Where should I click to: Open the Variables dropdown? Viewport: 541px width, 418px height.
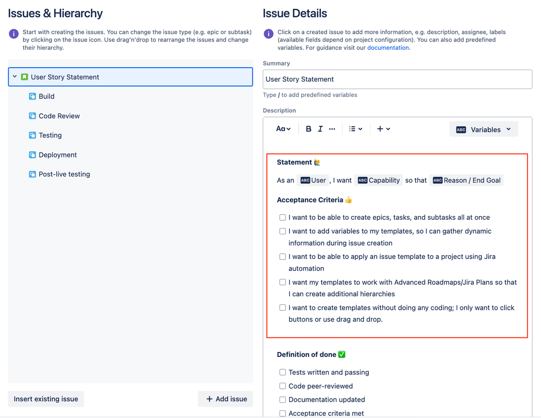pyautogui.click(x=484, y=129)
